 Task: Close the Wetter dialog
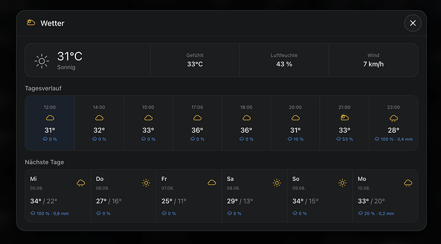413,23
